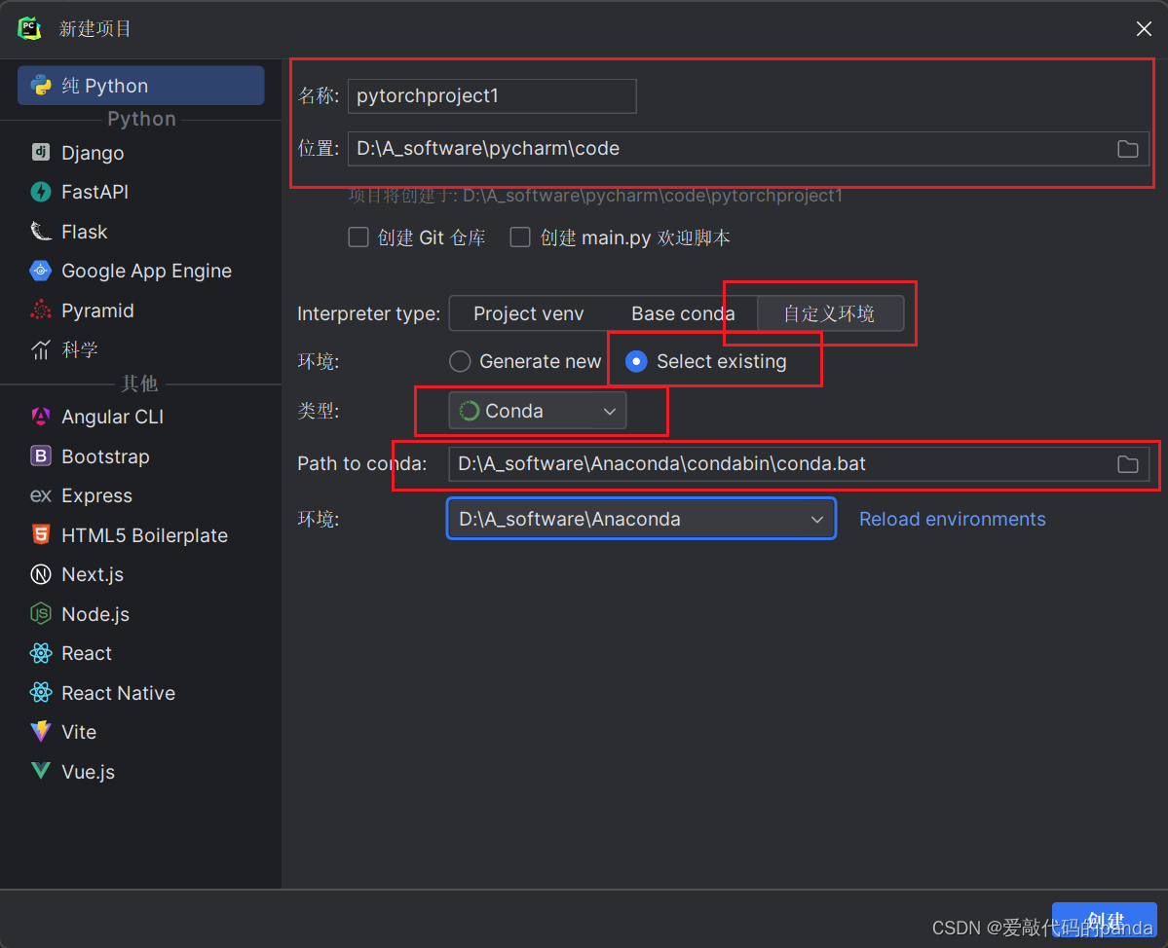The image size is (1168, 948).
Task: Select Next.js project type
Action: click(x=141, y=574)
